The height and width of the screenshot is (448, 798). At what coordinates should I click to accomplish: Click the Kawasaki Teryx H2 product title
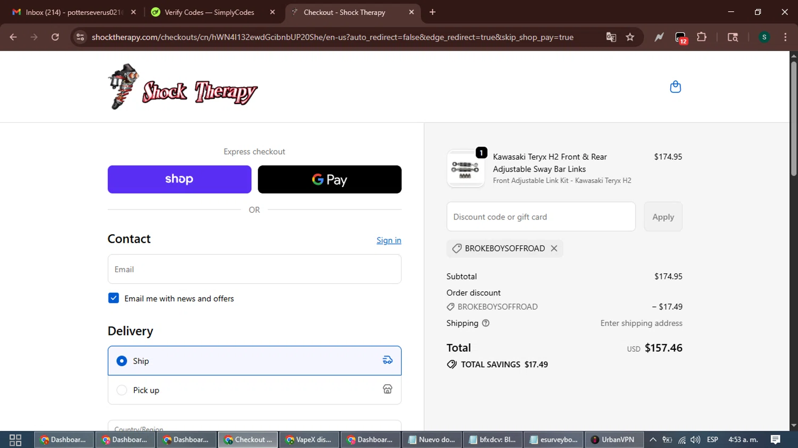pyautogui.click(x=550, y=163)
